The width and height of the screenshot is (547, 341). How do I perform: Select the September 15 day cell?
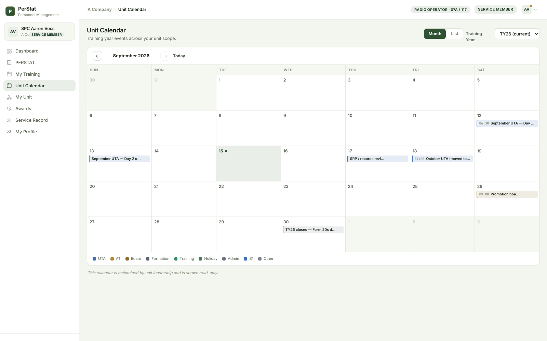coord(249,164)
